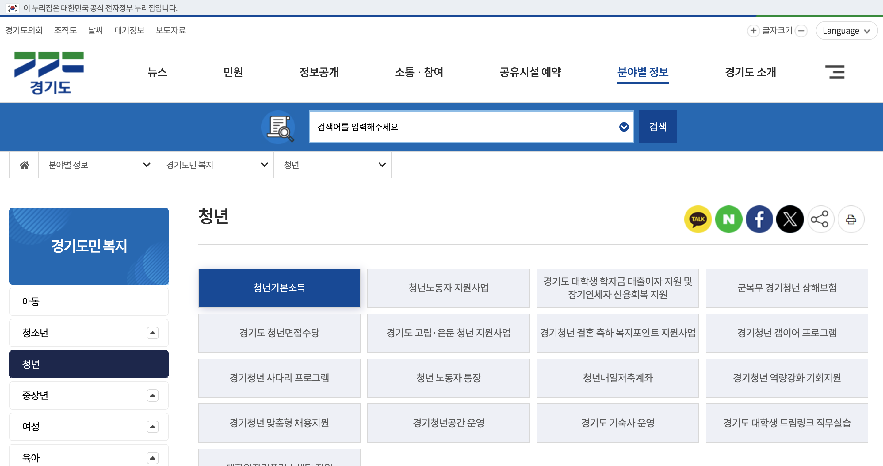Print the page with printer icon

pyautogui.click(x=851, y=219)
